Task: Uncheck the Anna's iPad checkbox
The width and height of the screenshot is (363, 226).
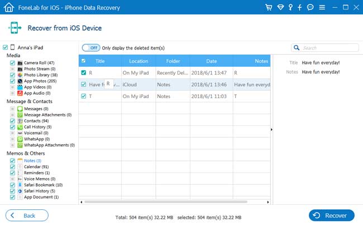Action: pos(5,47)
